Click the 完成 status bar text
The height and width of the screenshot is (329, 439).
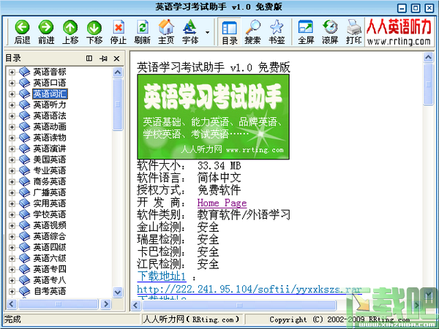(x=12, y=319)
